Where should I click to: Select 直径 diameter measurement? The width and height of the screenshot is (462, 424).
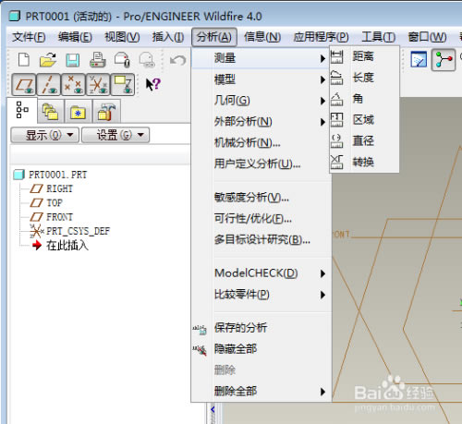364,140
